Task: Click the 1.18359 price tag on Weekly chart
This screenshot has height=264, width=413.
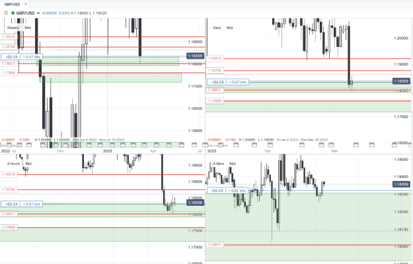Action: pyautogui.click(x=195, y=55)
